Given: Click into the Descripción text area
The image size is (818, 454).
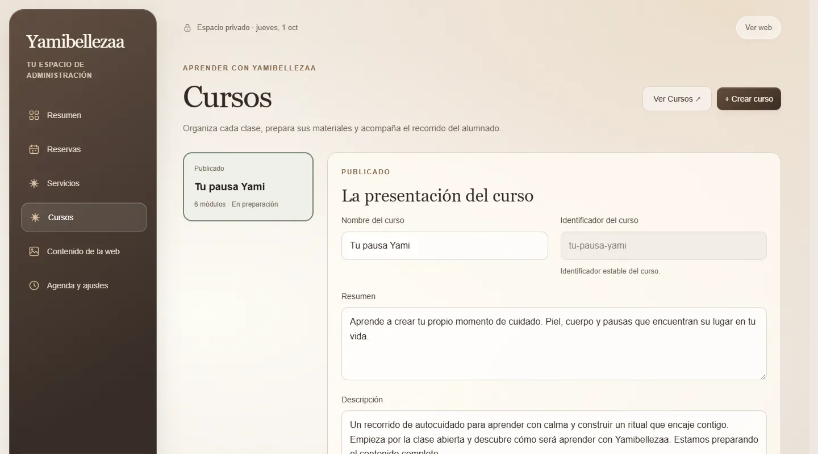Looking at the screenshot, I should click(x=554, y=432).
